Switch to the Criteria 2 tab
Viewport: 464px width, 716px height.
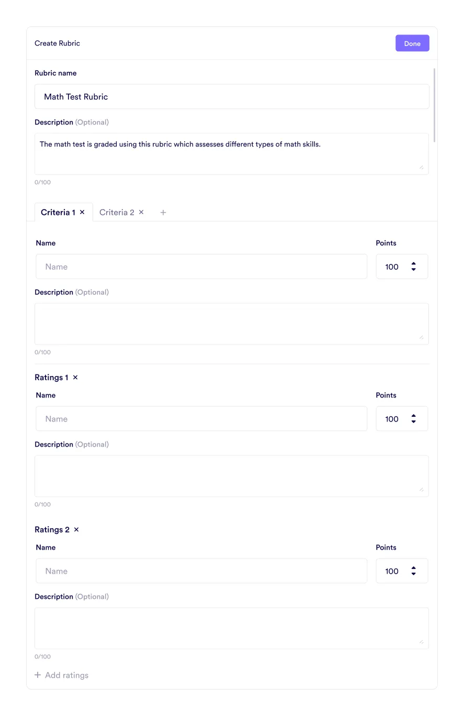tap(116, 212)
